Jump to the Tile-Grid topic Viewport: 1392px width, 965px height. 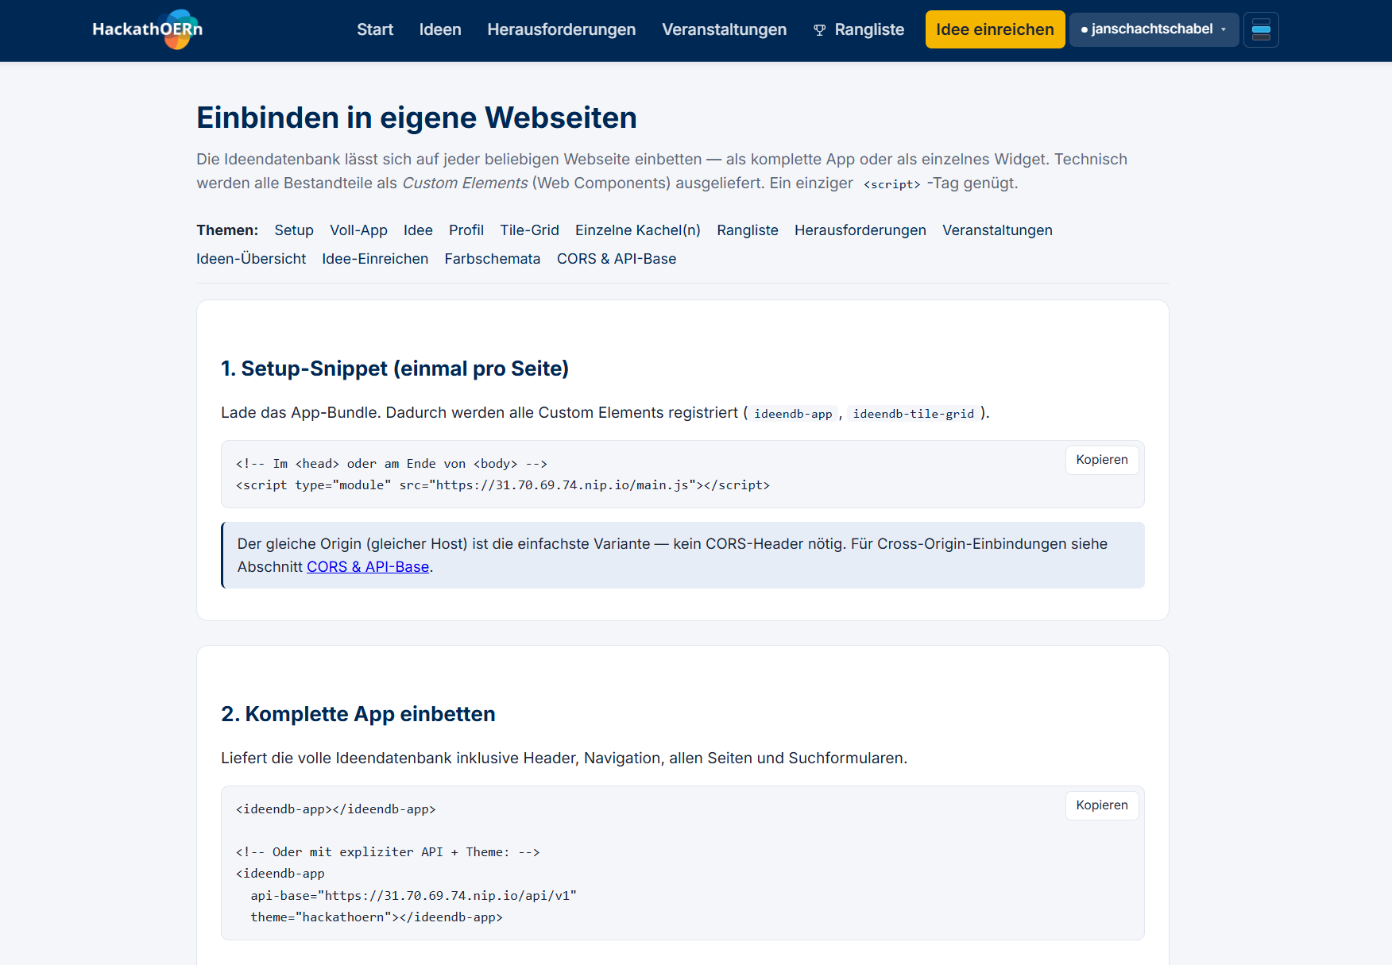[x=529, y=230]
